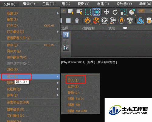Click 链接 FBX in the submenu
The width and height of the screenshot is (152, 122).
pyautogui.click(x=81, y=105)
